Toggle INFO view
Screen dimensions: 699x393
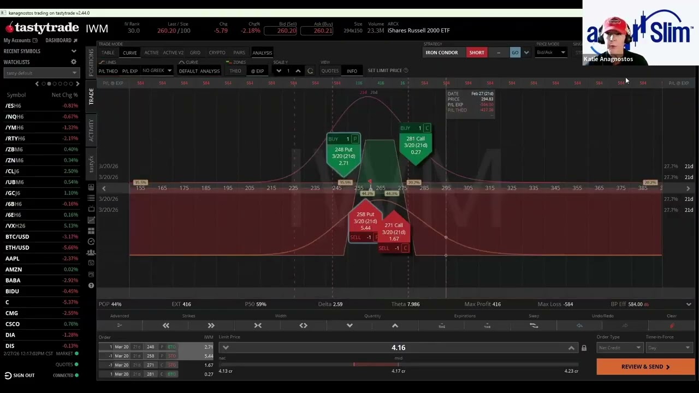tap(352, 71)
